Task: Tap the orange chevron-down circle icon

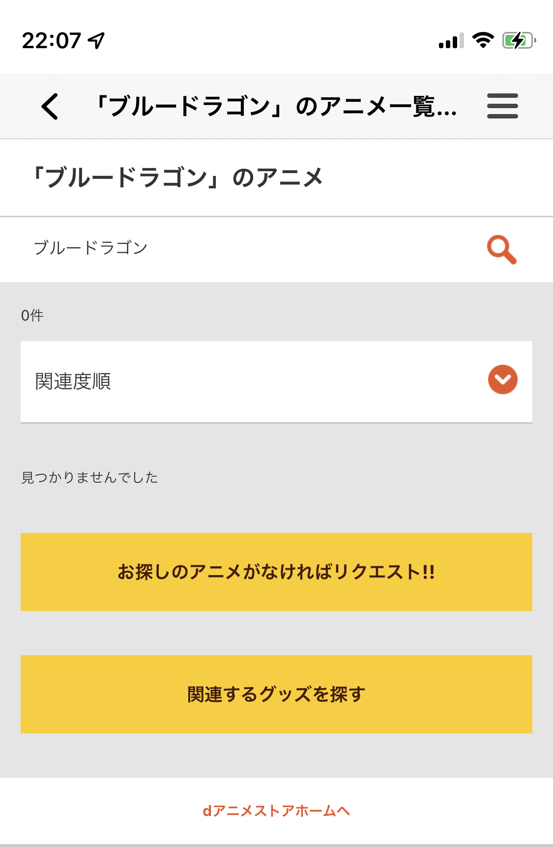Action: (502, 380)
